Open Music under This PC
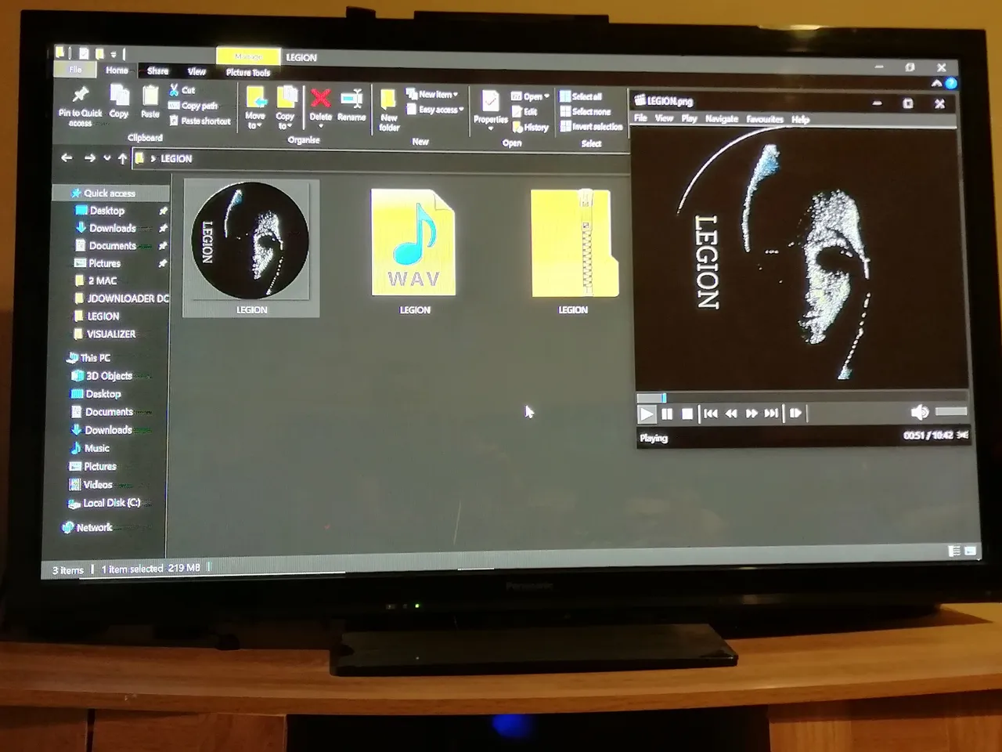The width and height of the screenshot is (1002, 752). (x=96, y=448)
